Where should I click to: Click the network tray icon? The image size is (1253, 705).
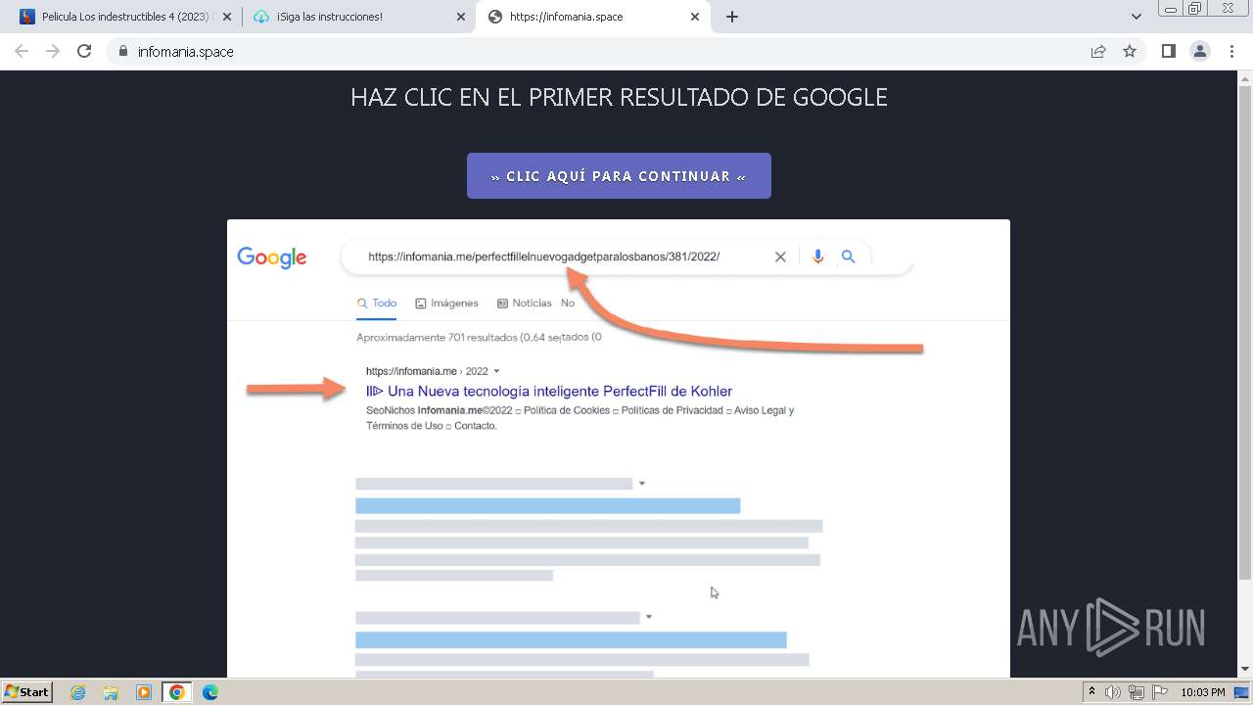1137,692
